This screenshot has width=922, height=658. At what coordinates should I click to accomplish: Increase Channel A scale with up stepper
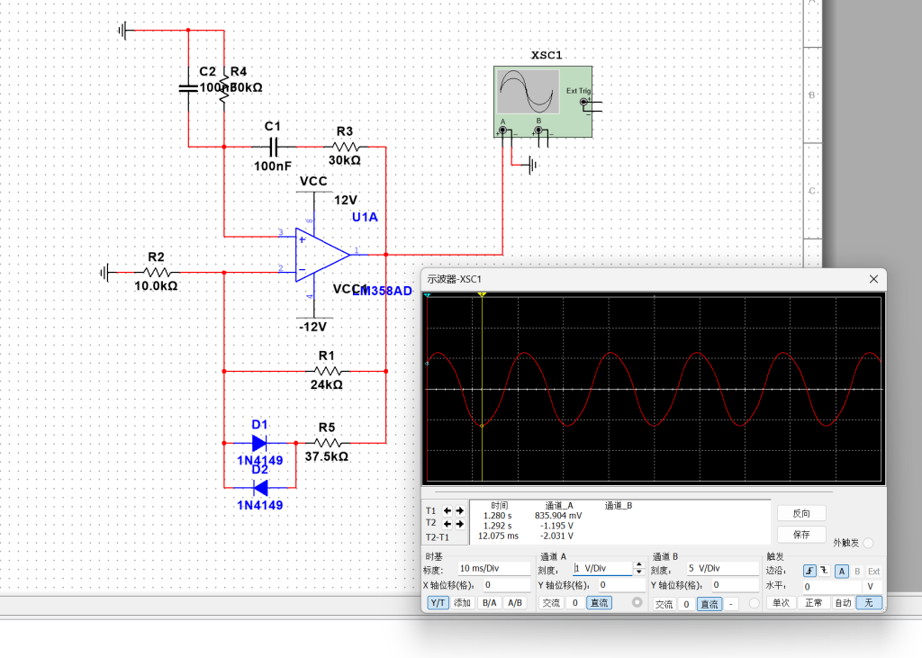(639, 565)
